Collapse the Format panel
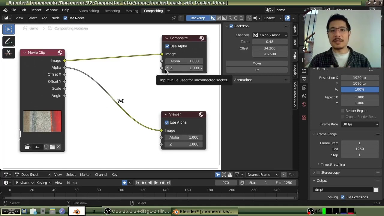 click(314, 69)
